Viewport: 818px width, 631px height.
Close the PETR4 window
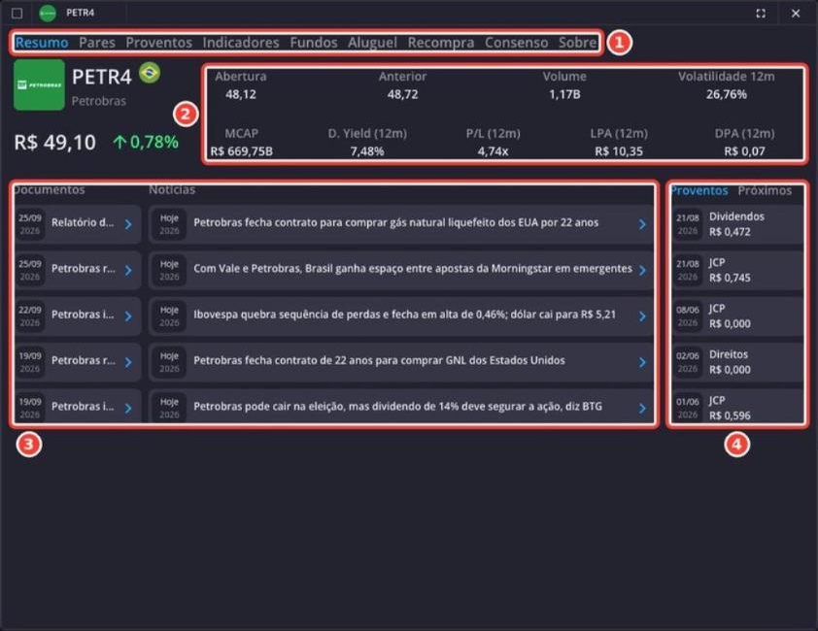click(795, 14)
